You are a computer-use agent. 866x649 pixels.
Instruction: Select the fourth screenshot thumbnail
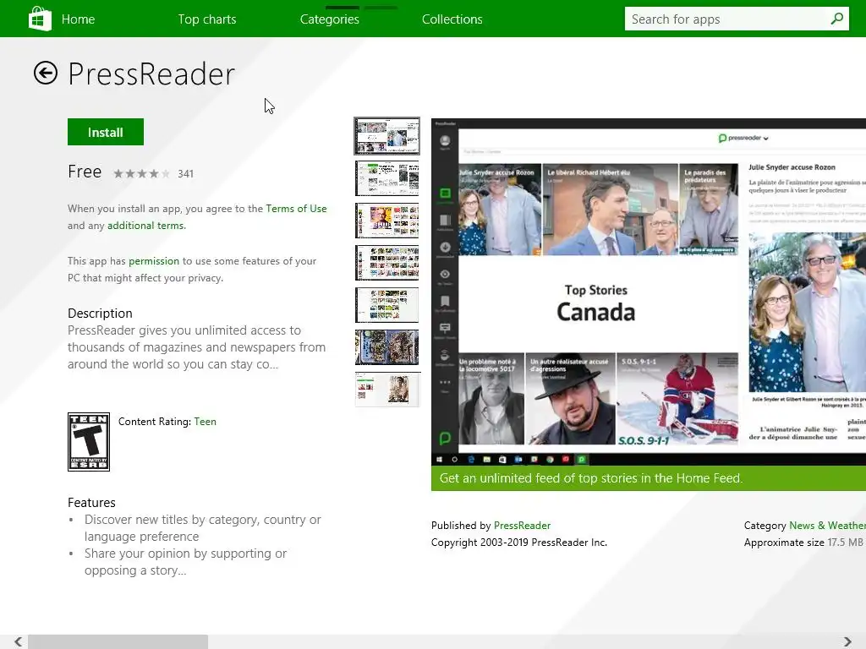point(386,263)
